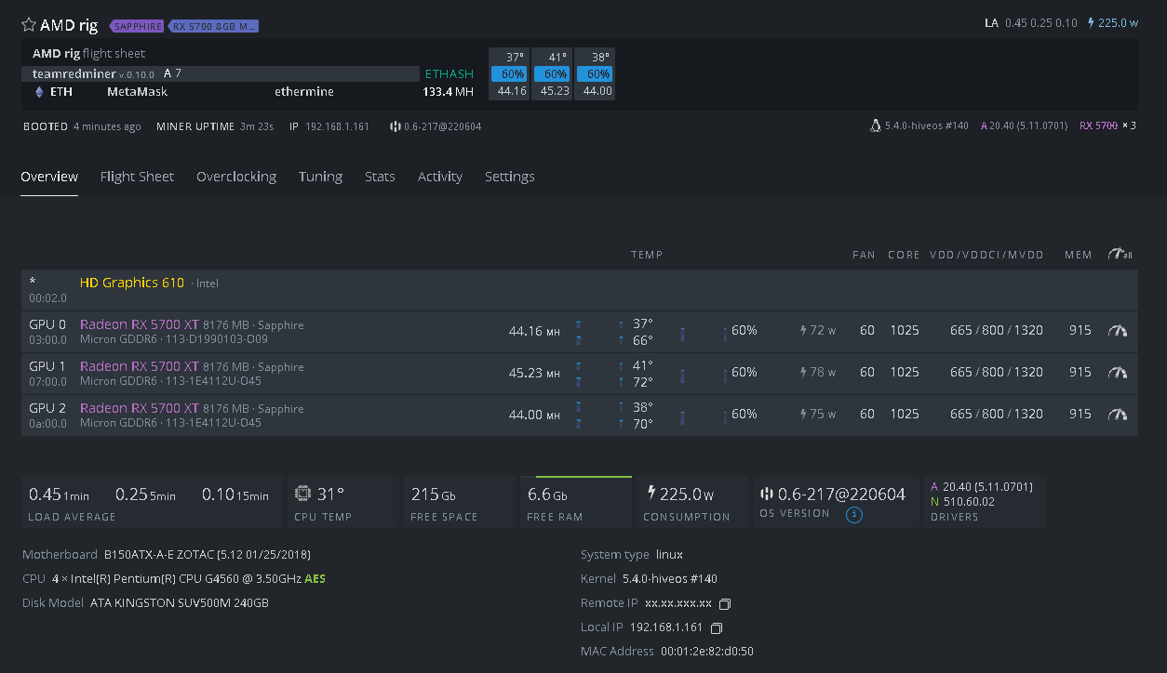Click the lightning icon in Consumption card
The width and height of the screenshot is (1167, 673).
click(651, 494)
